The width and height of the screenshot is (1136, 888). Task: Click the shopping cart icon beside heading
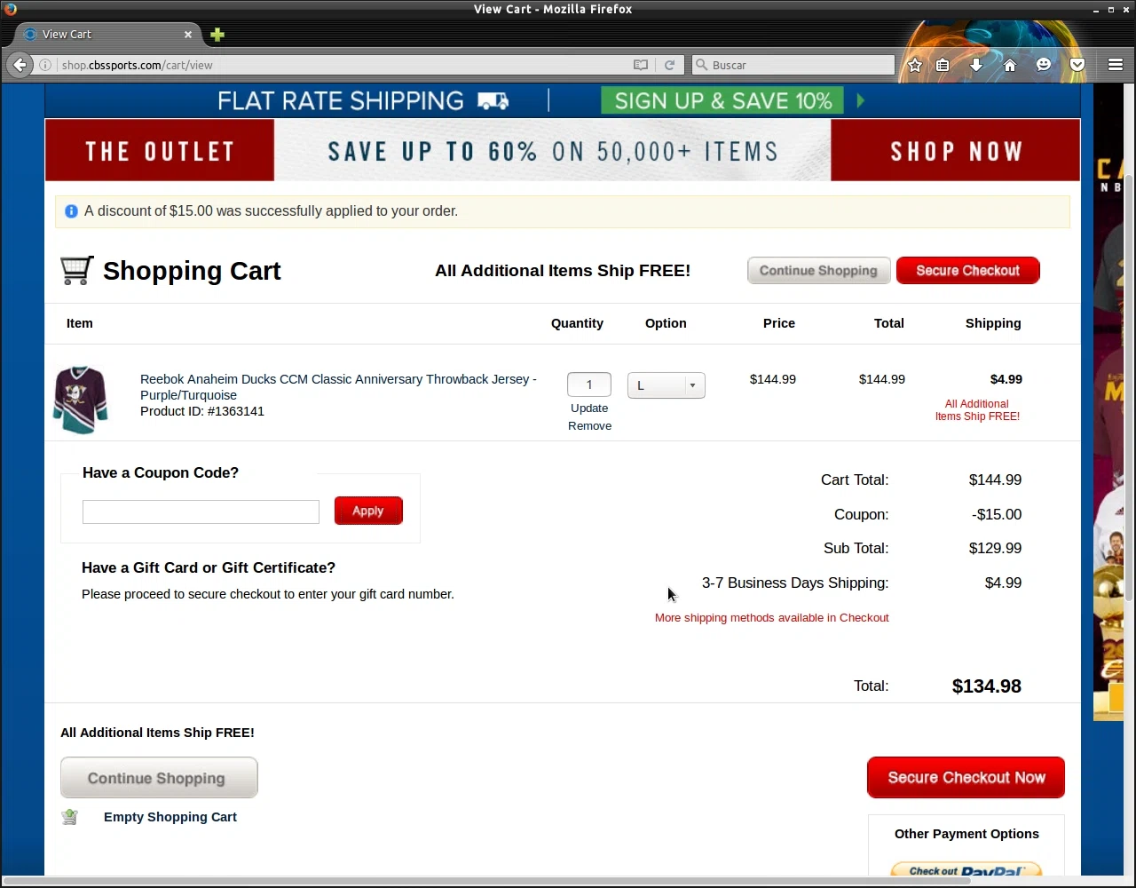click(x=76, y=270)
